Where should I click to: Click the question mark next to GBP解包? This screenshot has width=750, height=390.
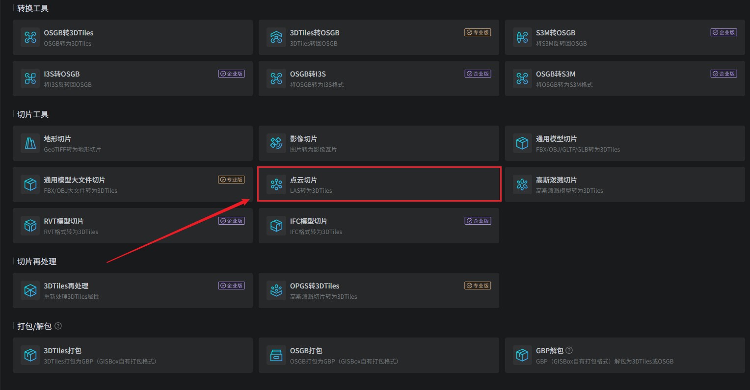coord(569,350)
